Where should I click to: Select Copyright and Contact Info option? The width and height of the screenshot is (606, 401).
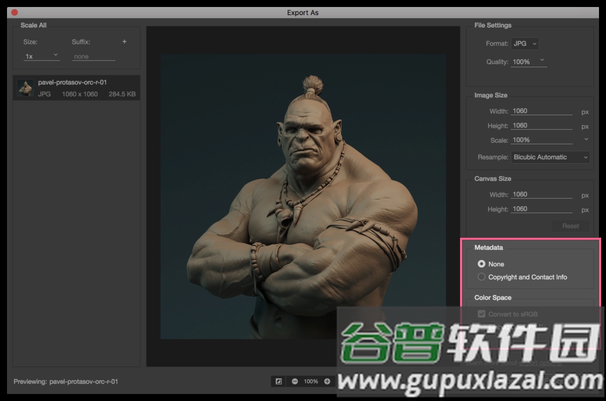(x=482, y=277)
